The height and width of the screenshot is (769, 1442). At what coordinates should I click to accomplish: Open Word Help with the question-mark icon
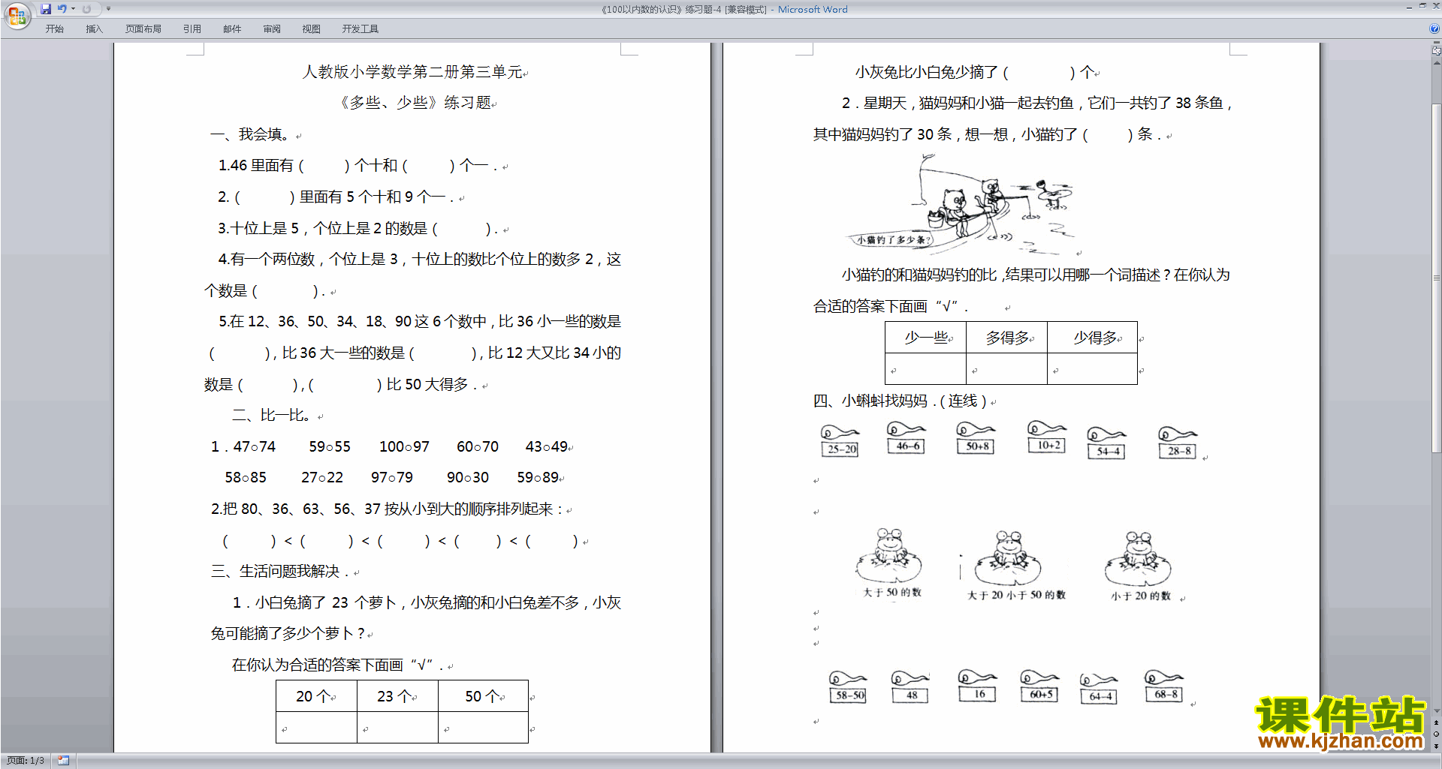coord(1434,29)
